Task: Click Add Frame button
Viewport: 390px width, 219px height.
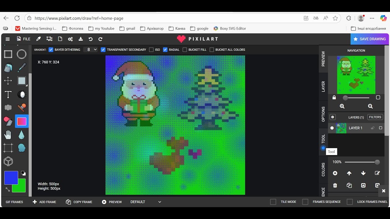Action: point(44,202)
